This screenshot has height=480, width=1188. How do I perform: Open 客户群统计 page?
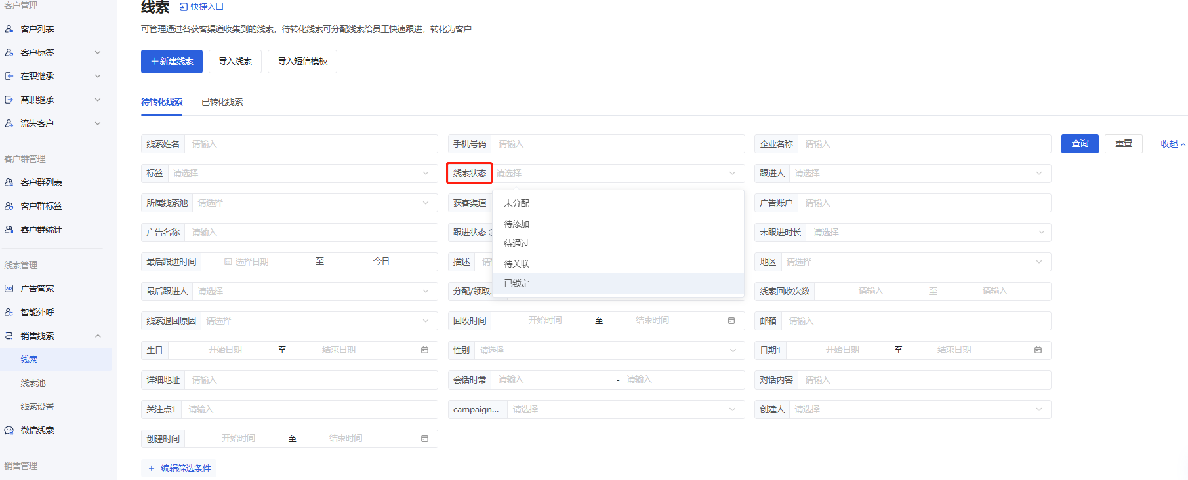pos(41,230)
